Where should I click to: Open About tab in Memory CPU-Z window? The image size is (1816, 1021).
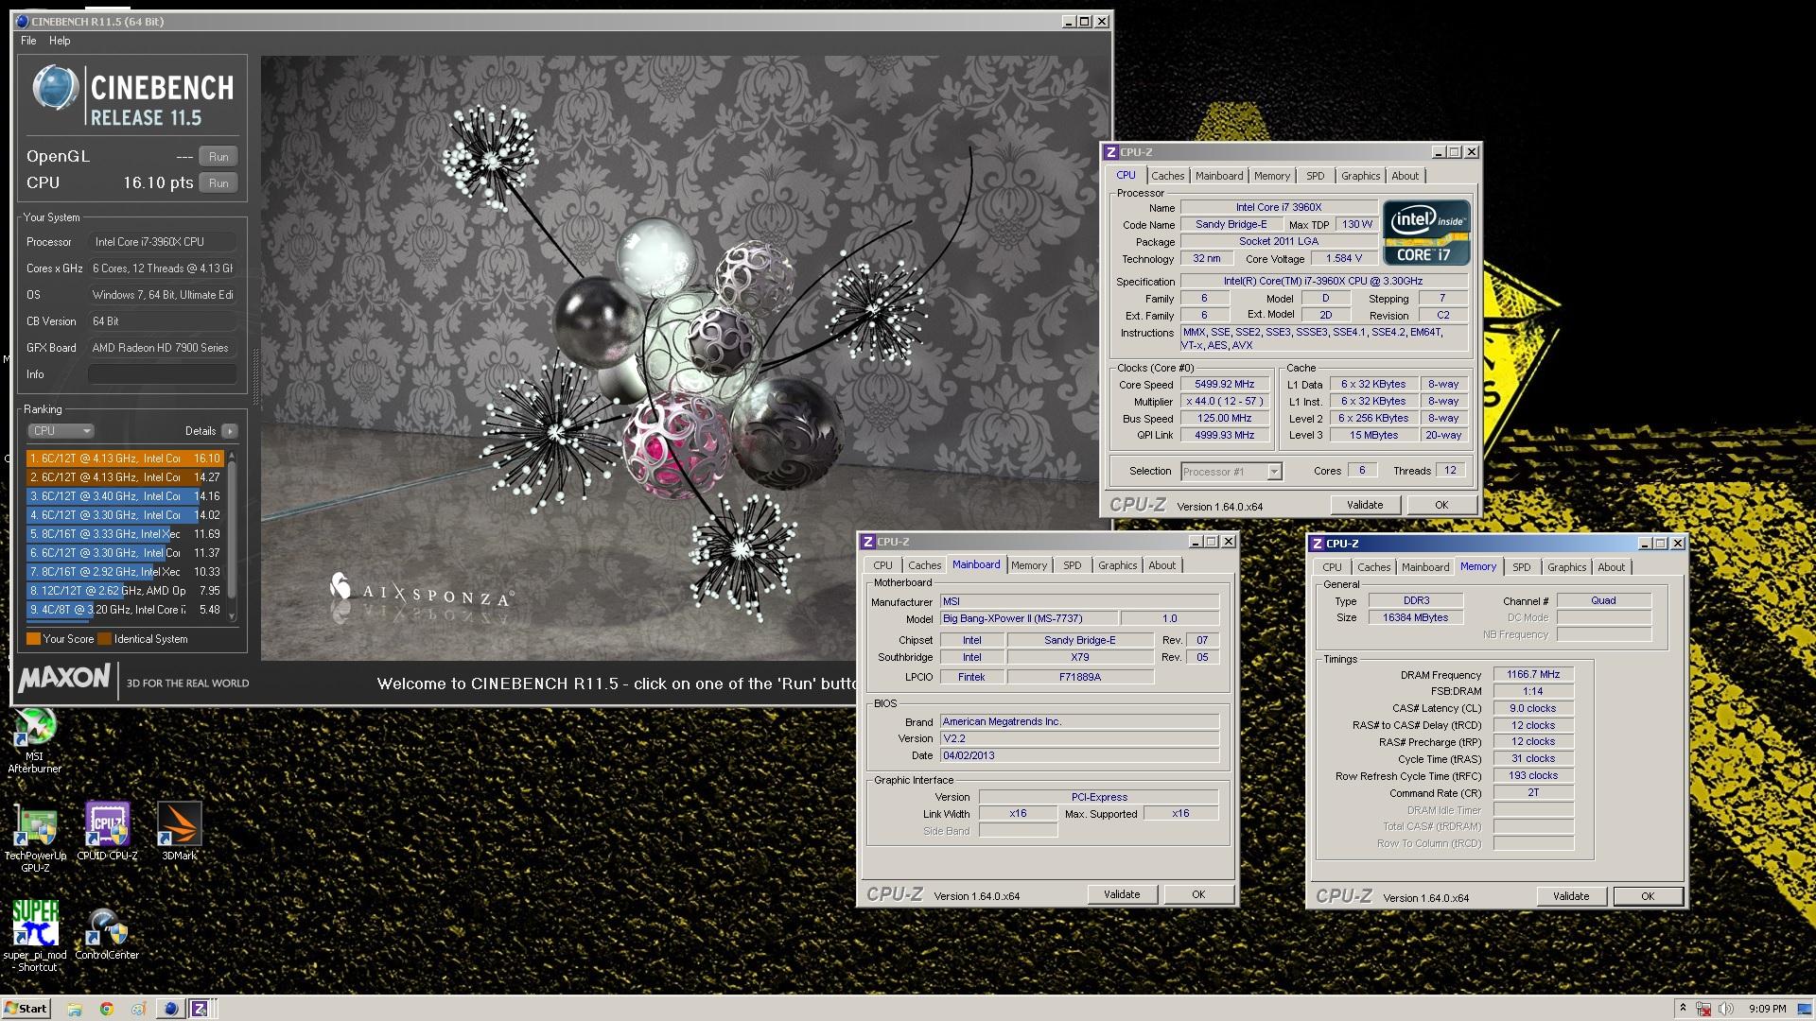1611,567
